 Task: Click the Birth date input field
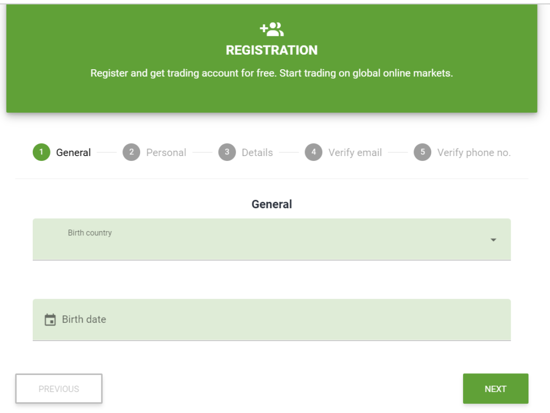[272, 320]
